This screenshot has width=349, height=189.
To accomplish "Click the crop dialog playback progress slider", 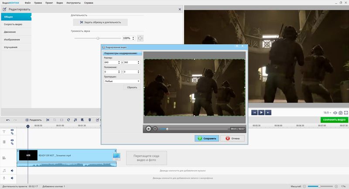I will 194,129.
